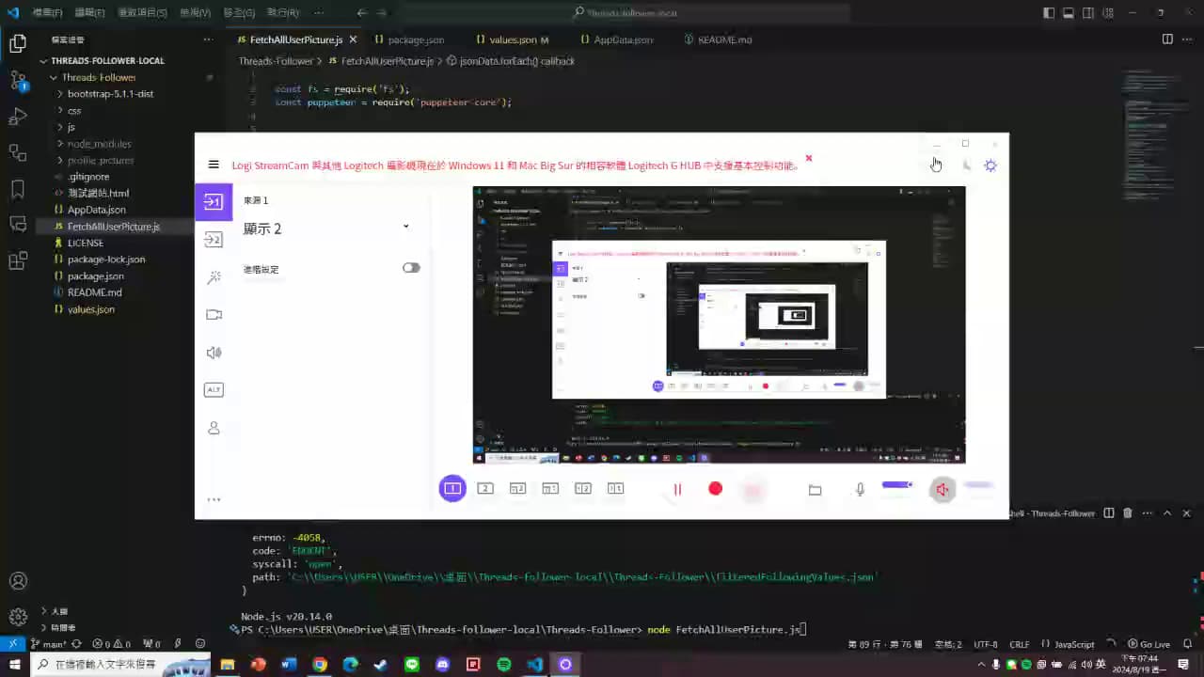Image resolution: width=1204 pixels, height=677 pixels.
Task: Switch to the values.json tab
Action: 512,39
